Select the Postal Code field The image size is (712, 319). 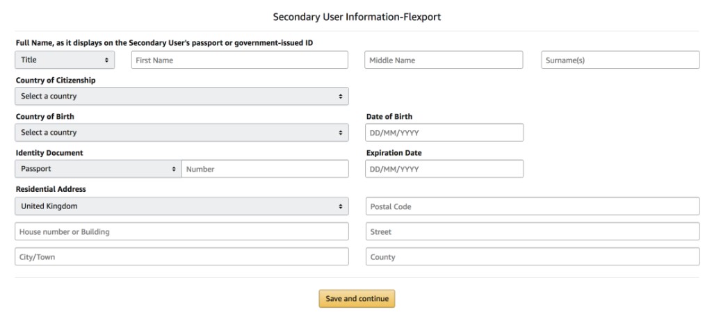pos(532,206)
